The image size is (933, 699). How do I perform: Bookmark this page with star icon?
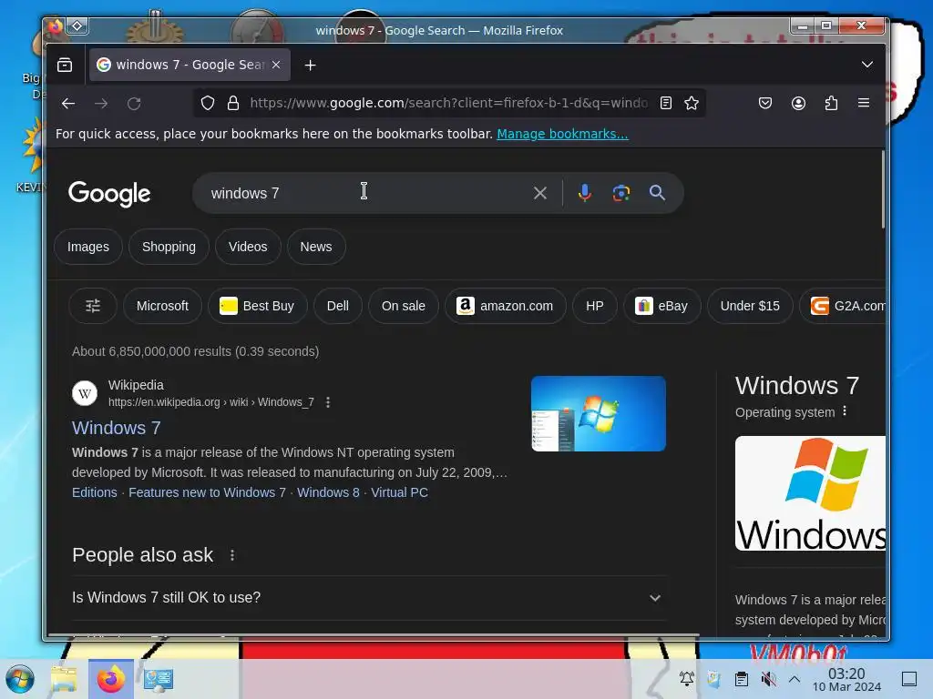[692, 104]
